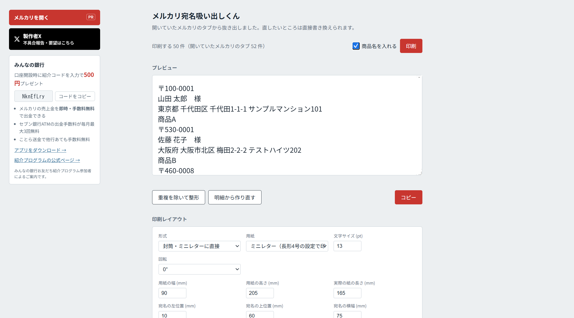574x318 pixels.
Task: Focus the 用紙の幅 (mm) field
Action: (172, 293)
